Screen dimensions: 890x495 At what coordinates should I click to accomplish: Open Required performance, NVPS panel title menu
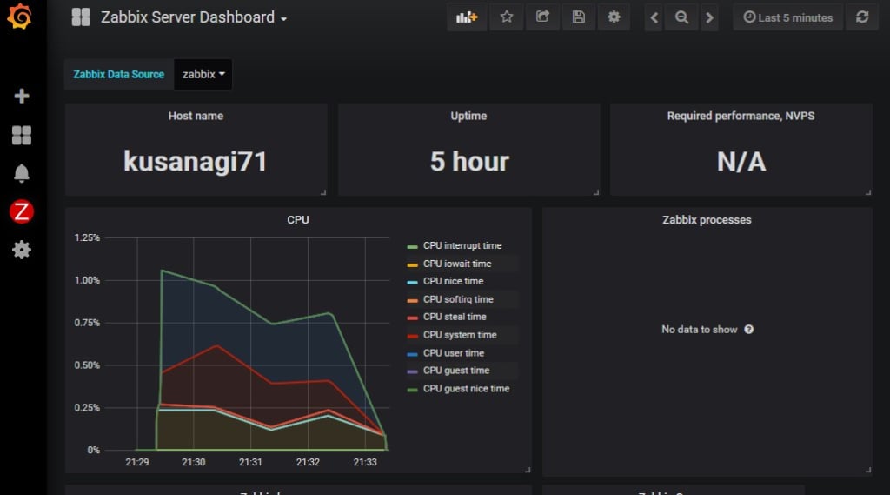click(x=741, y=116)
